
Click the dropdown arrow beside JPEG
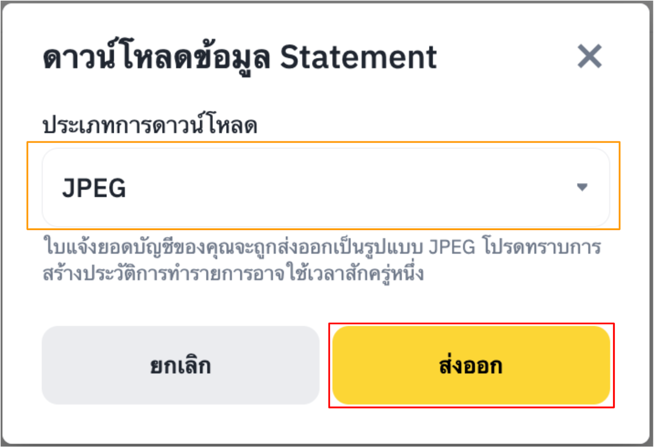582,187
